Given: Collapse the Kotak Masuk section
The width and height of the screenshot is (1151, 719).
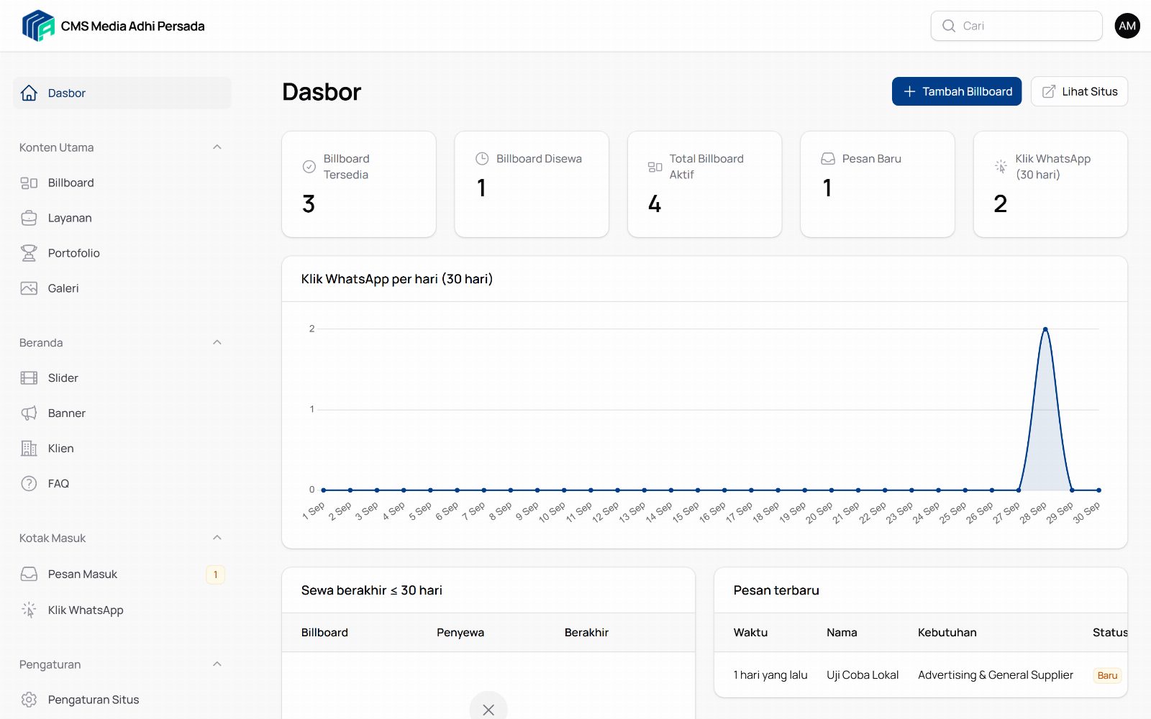Looking at the screenshot, I should coord(217,538).
